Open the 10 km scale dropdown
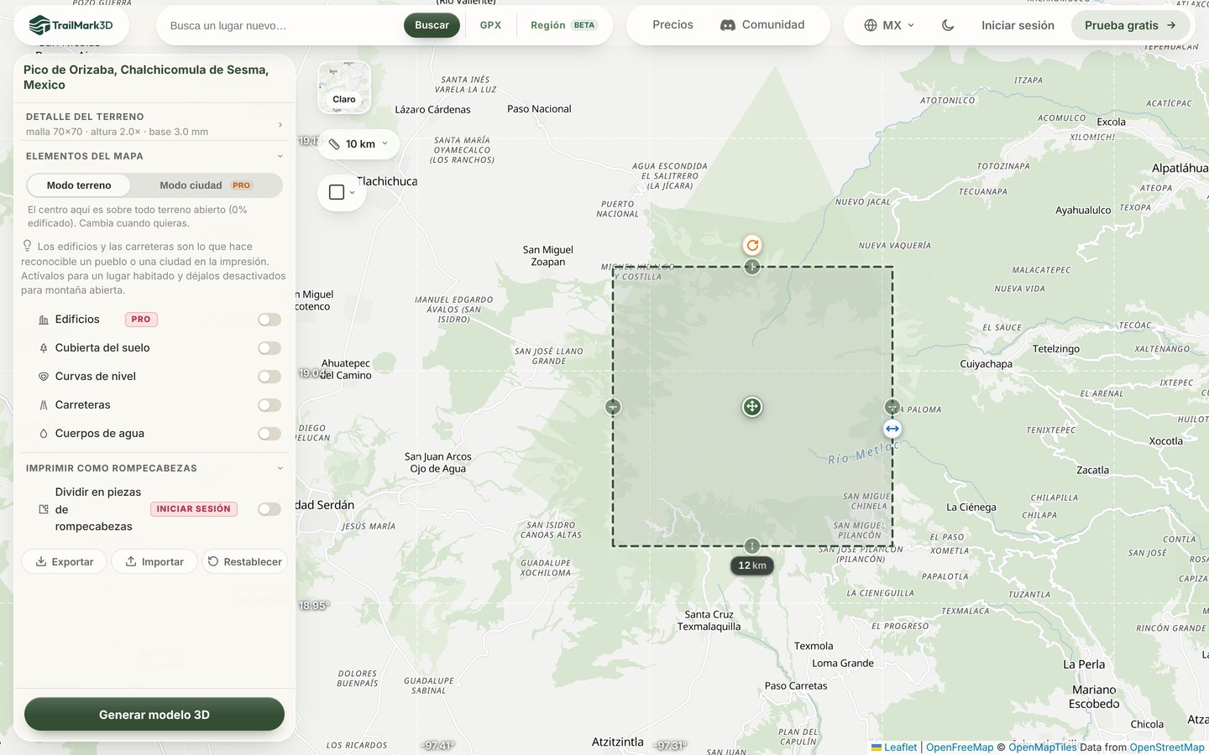This screenshot has width=1209, height=755. [x=359, y=144]
